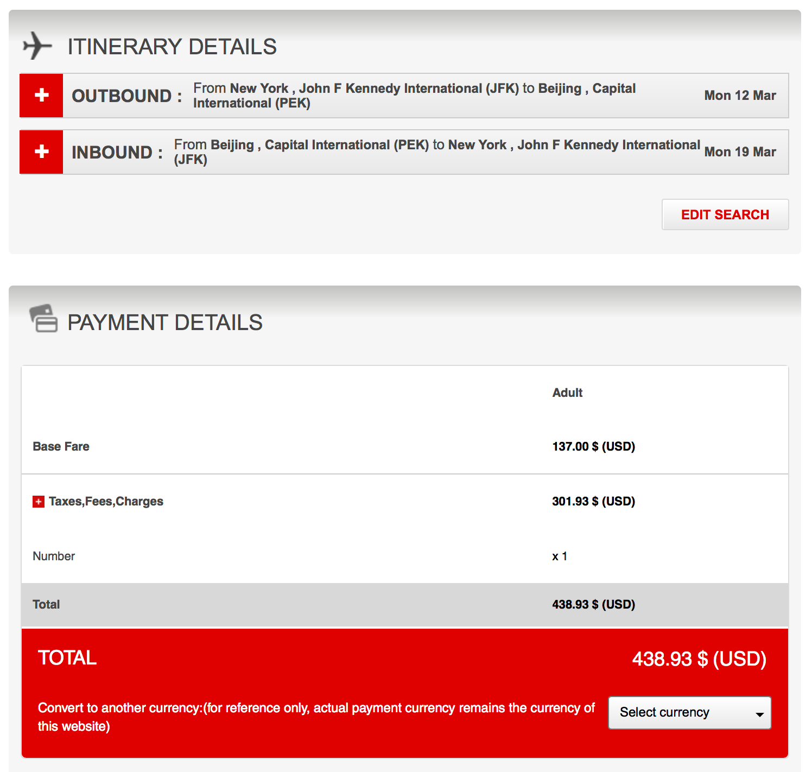
Task: Expand the Inbound flight with red plus
Action: coord(41,152)
